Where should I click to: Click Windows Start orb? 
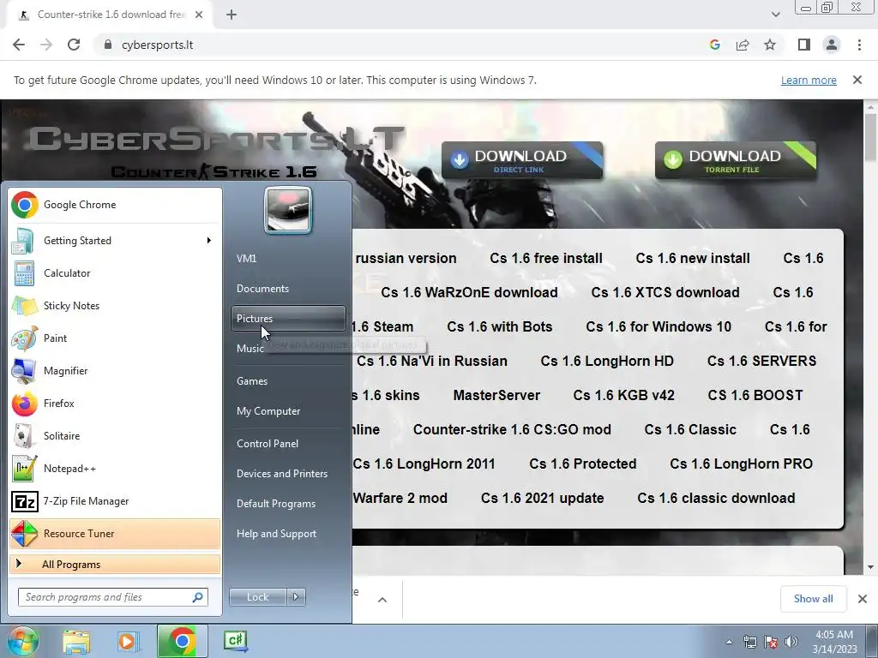(x=22, y=641)
